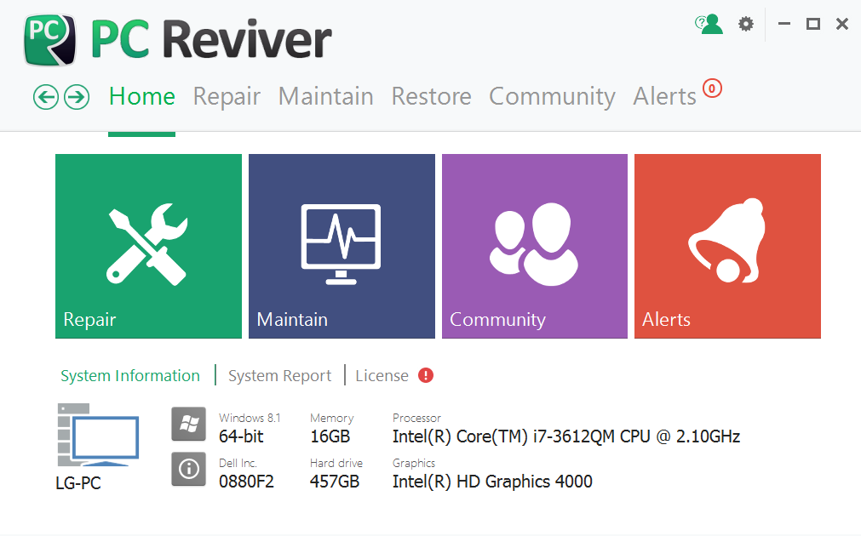Click the Graphics label
Screen dimensions: 861x536
pos(414,463)
